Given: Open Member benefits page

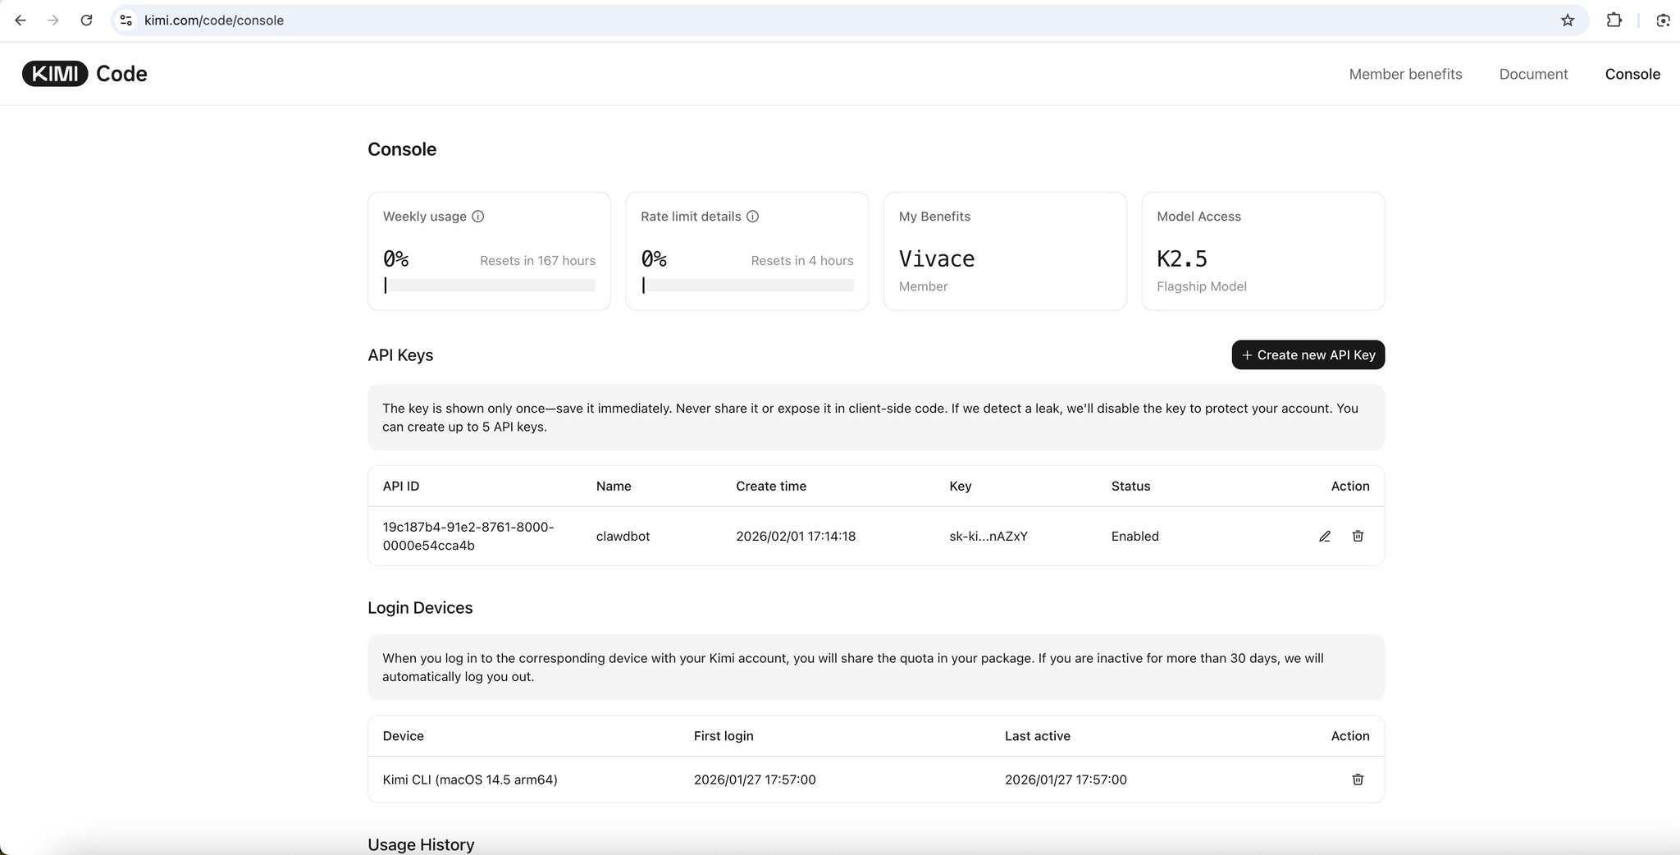Looking at the screenshot, I should (1405, 74).
